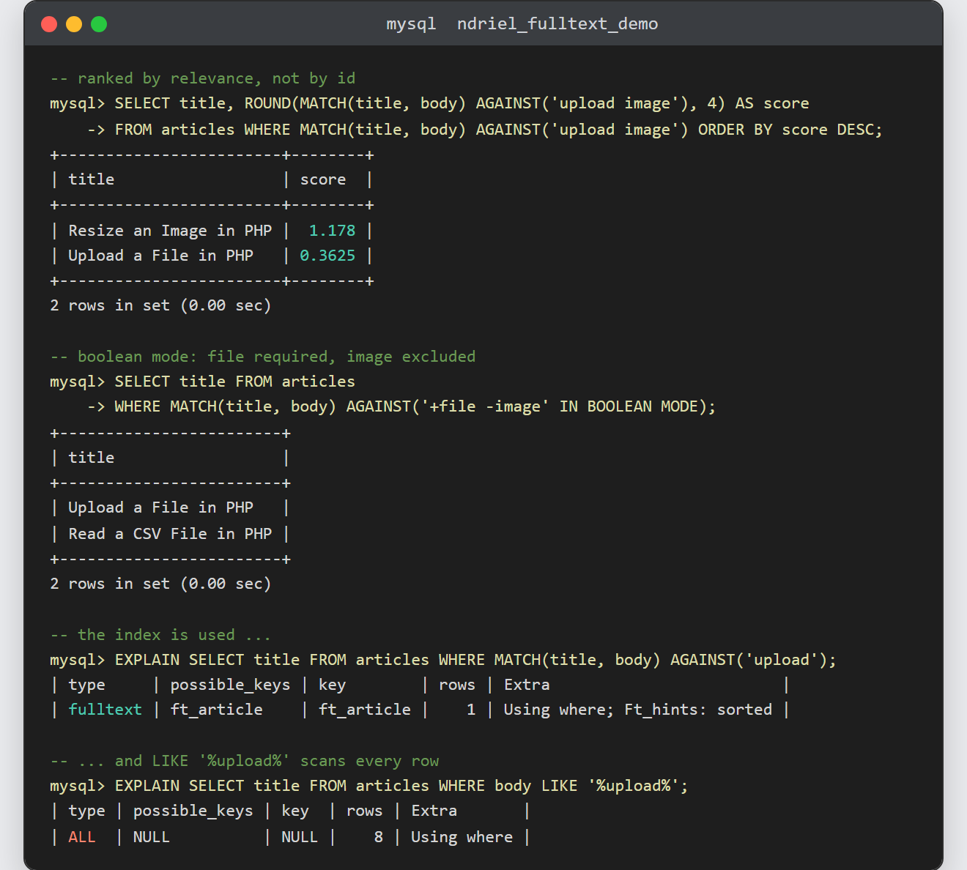Click the score value 1.178

coord(332,231)
